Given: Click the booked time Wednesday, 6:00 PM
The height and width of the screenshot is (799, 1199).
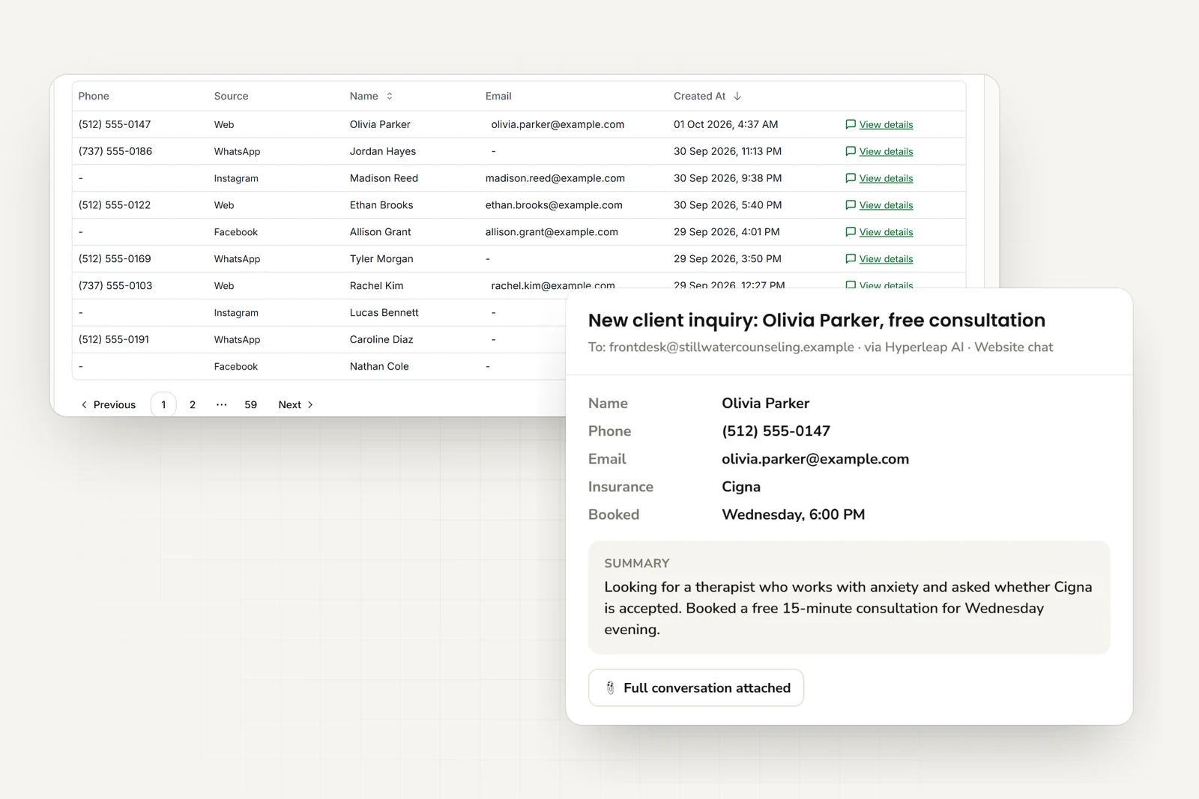Looking at the screenshot, I should click(793, 514).
